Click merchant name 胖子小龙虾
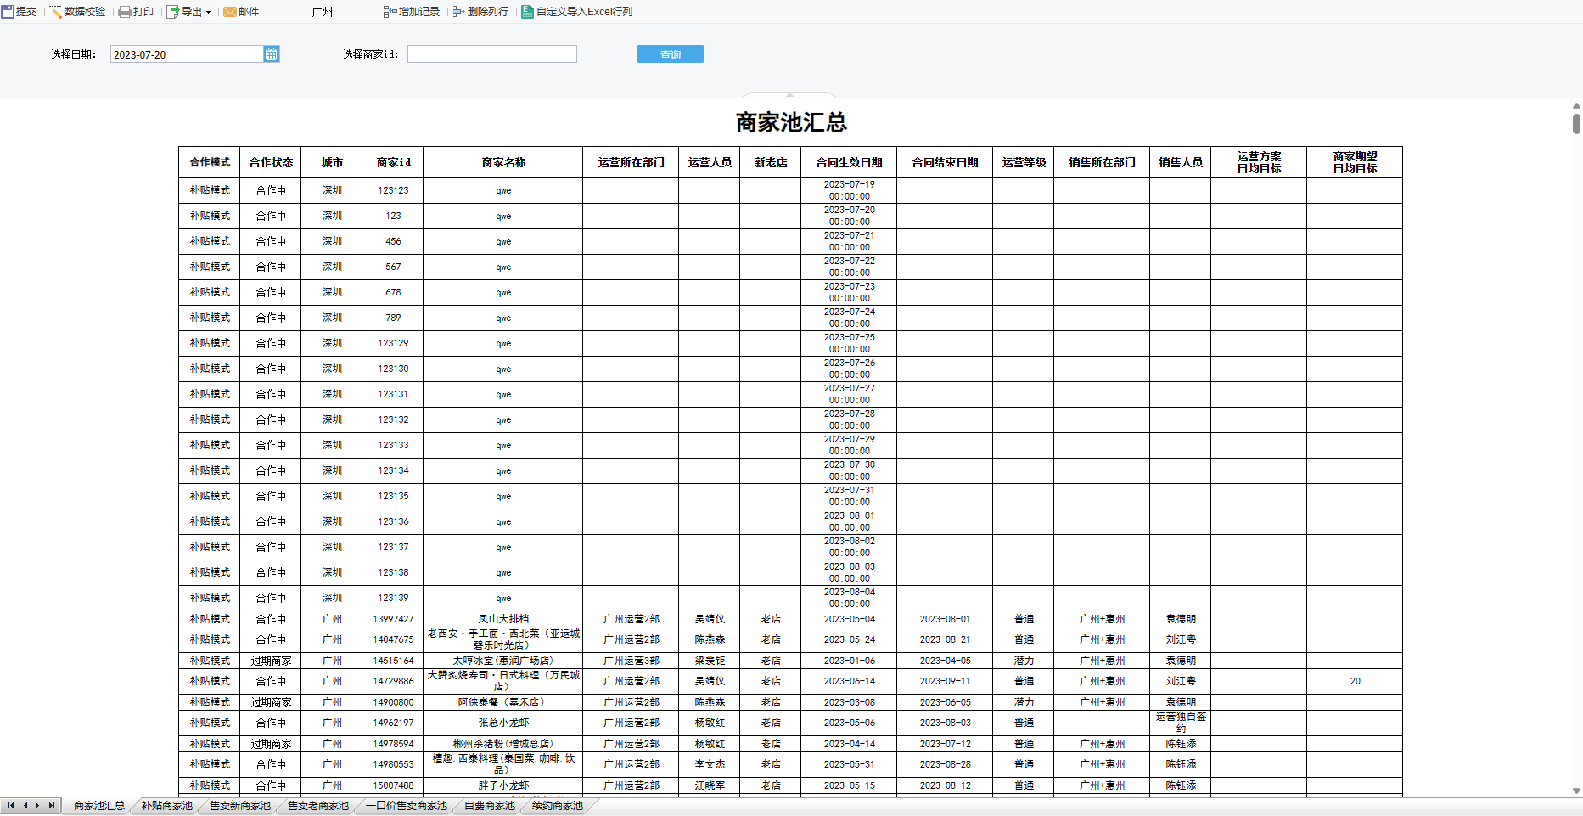The width and height of the screenshot is (1583, 816). coord(503,785)
